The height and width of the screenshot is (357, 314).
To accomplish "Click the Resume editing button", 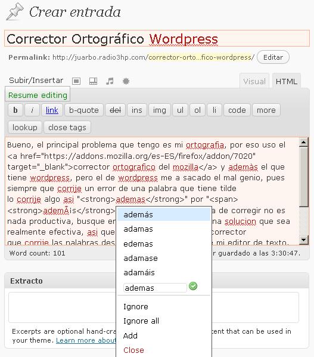I will click(x=38, y=95).
